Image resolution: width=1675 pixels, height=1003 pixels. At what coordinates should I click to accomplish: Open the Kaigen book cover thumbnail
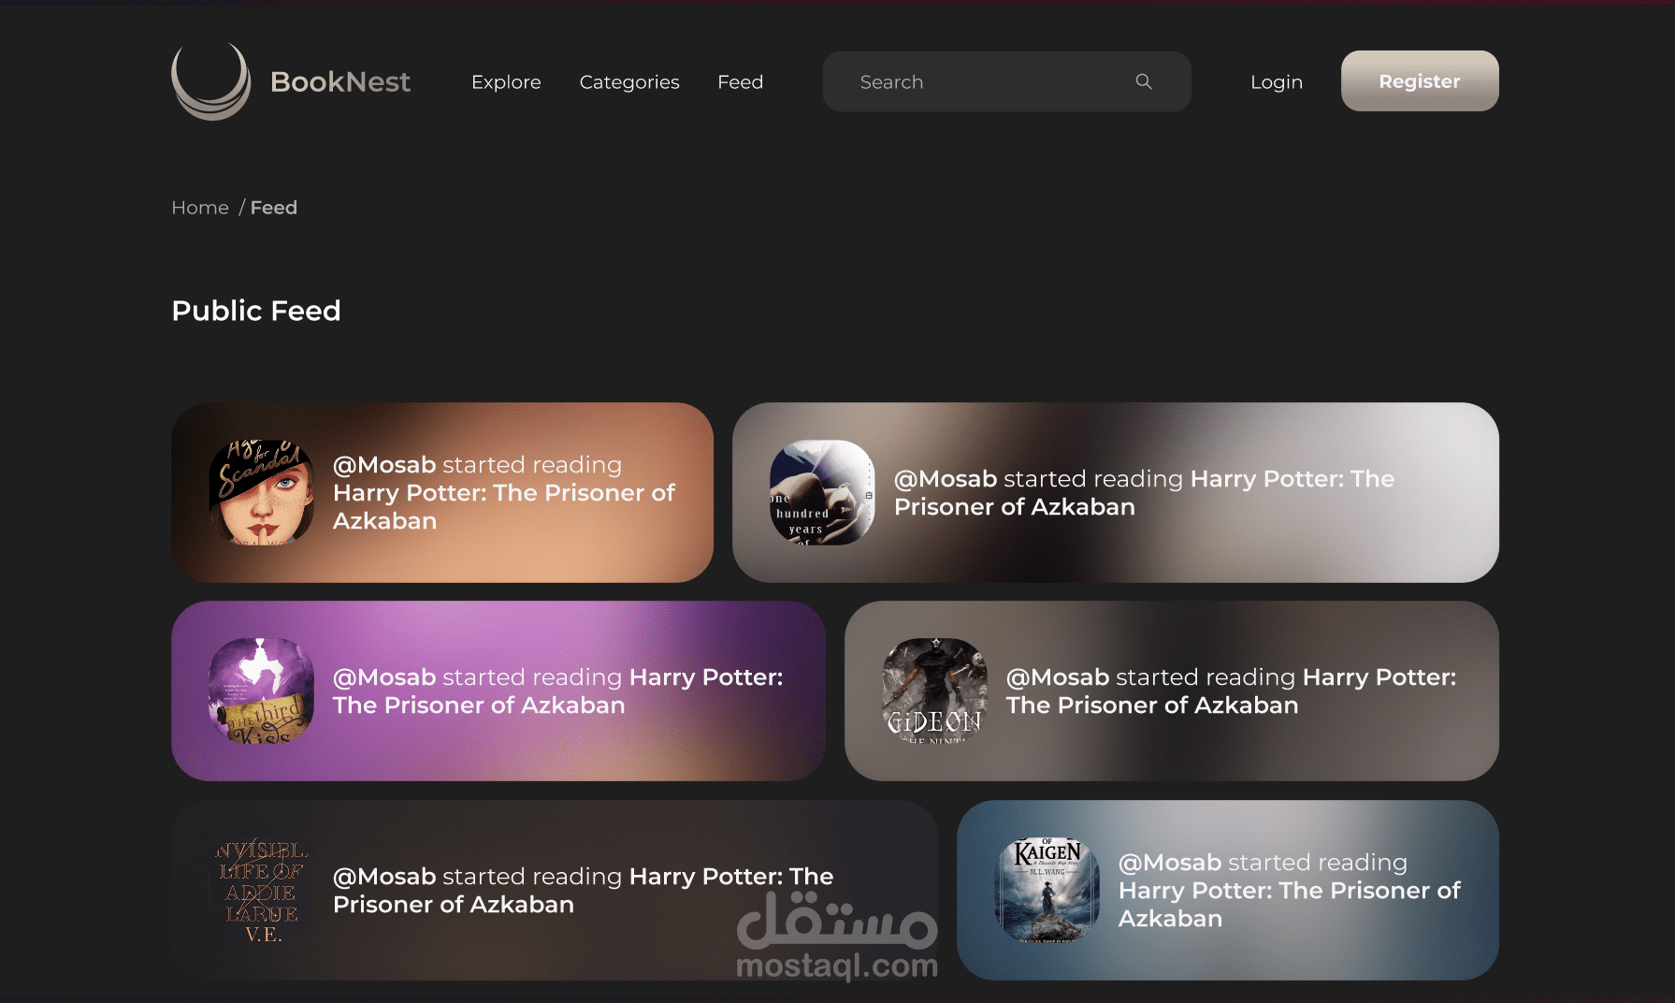tap(1047, 890)
